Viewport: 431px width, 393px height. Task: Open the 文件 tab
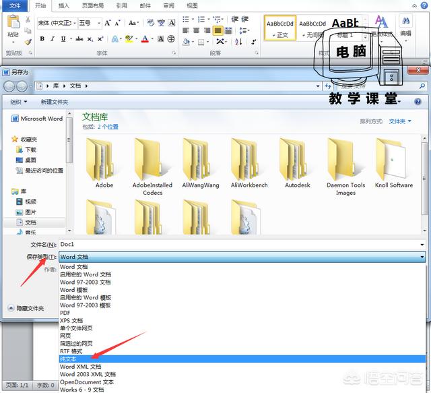(x=15, y=6)
